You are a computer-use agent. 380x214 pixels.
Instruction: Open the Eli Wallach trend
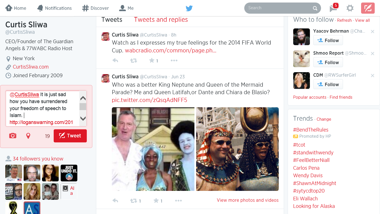pos(305,199)
